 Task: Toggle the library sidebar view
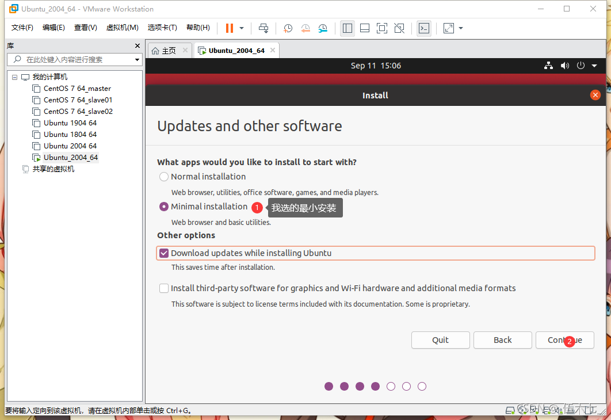coord(347,28)
